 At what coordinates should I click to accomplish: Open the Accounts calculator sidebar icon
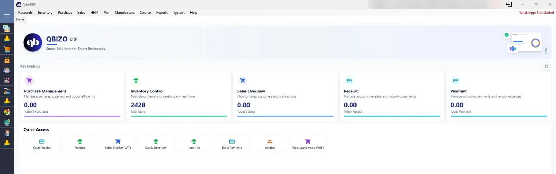[7, 28]
